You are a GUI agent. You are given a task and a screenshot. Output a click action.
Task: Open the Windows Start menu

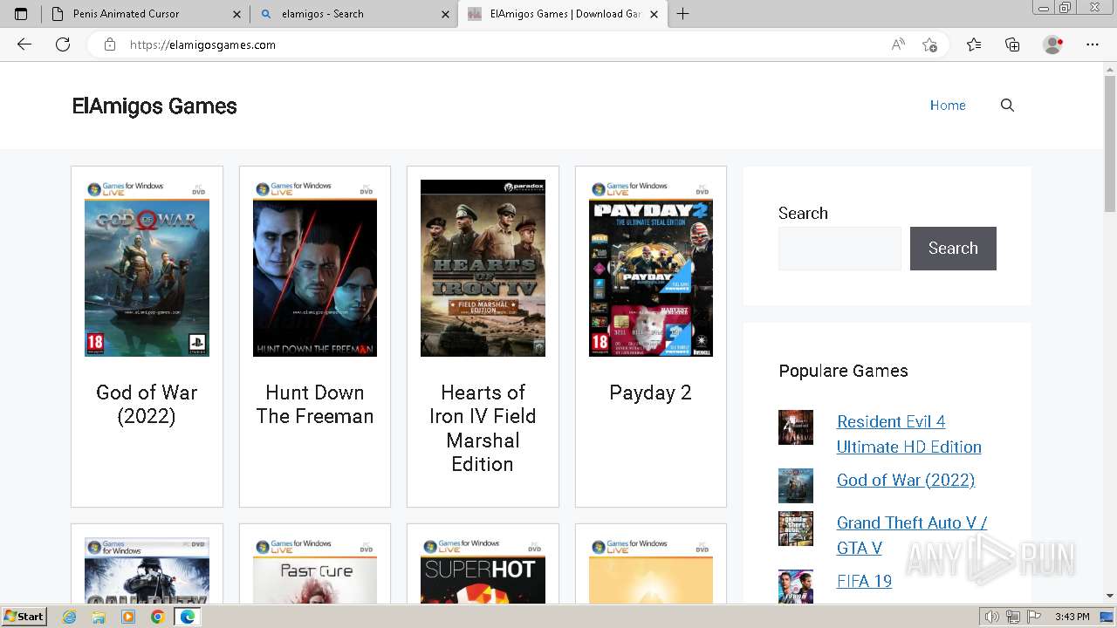tap(24, 617)
